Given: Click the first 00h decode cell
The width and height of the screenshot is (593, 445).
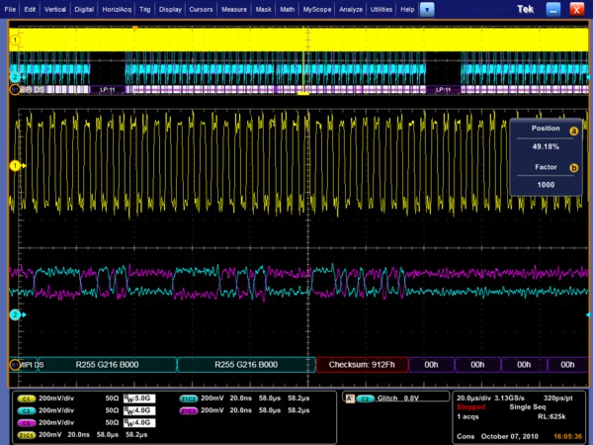Looking at the screenshot, I should 431,365.
